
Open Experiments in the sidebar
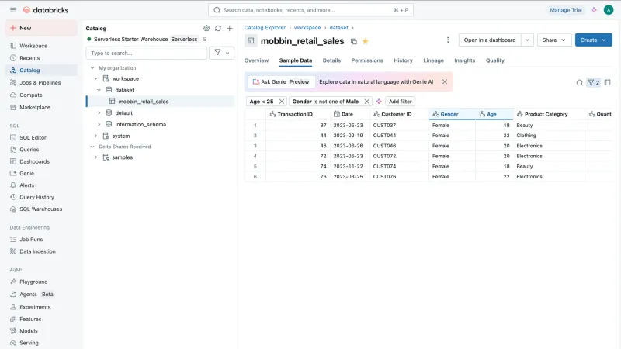pyautogui.click(x=41, y=307)
